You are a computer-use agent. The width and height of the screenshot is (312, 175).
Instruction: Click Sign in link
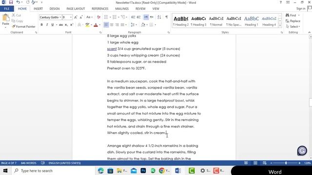[301, 9]
